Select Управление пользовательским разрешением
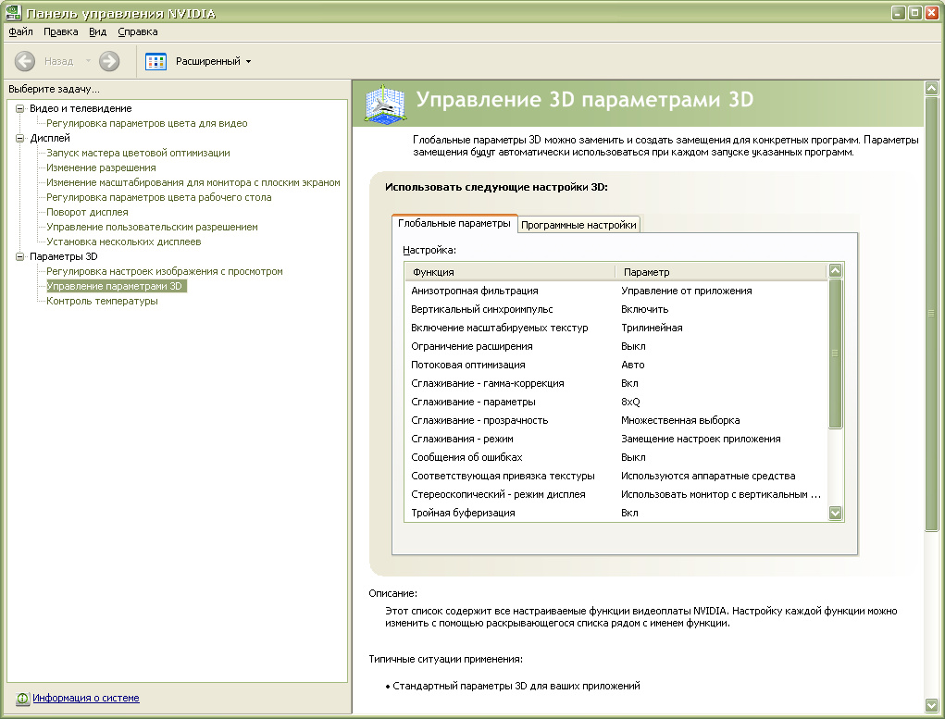 click(x=152, y=228)
